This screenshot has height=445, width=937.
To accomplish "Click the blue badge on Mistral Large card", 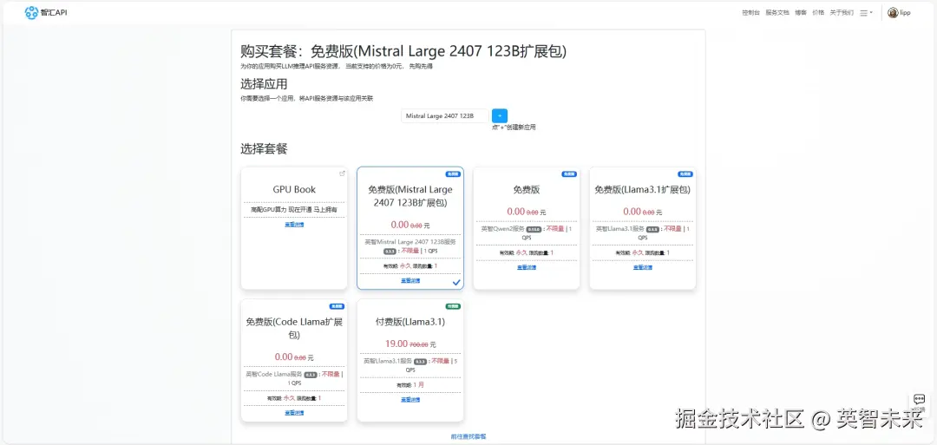I will 453,174.
